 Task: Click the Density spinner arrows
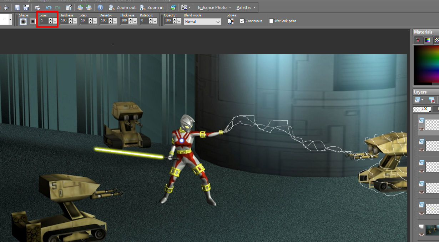click(x=110, y=21)
